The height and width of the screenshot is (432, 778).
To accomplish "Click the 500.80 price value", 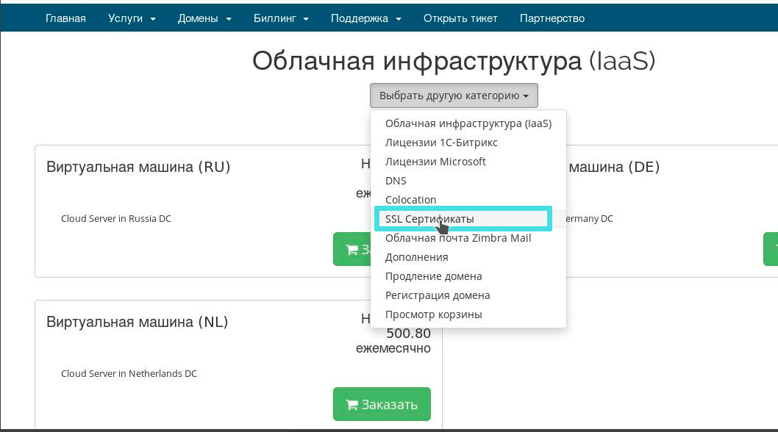I will 408,334.
